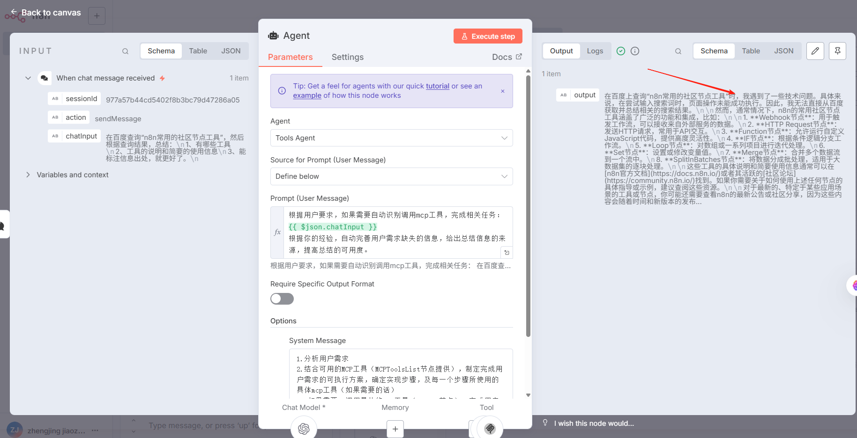Click the parameters panel scrollbar
The height and width of the screenshot is (438, 857).
pos(528,206)
